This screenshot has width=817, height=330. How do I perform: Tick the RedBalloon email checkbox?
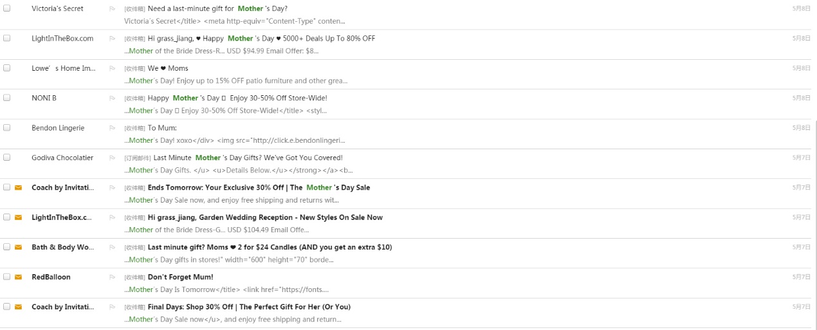click(7, 277)
